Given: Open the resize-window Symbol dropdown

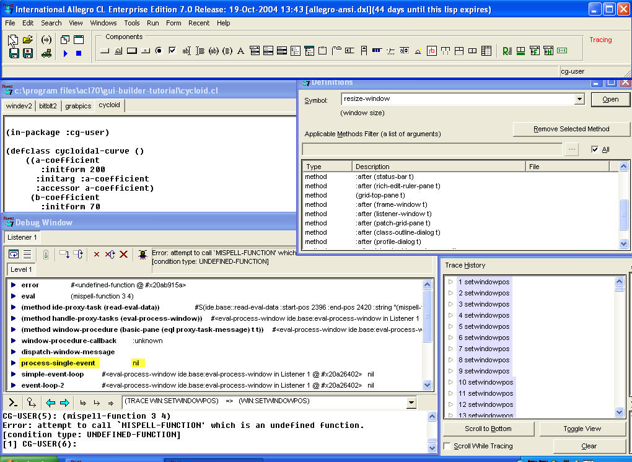Looking at the screenshot, I should click(x=579, y=98).
